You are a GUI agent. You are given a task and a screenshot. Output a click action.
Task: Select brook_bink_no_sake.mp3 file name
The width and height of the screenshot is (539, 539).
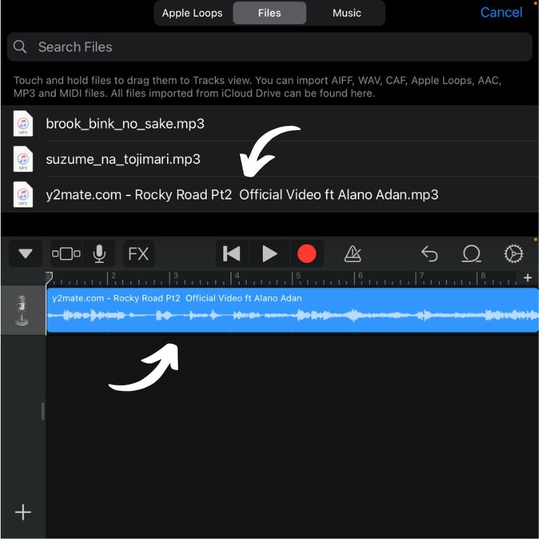[x=125, y=124]
